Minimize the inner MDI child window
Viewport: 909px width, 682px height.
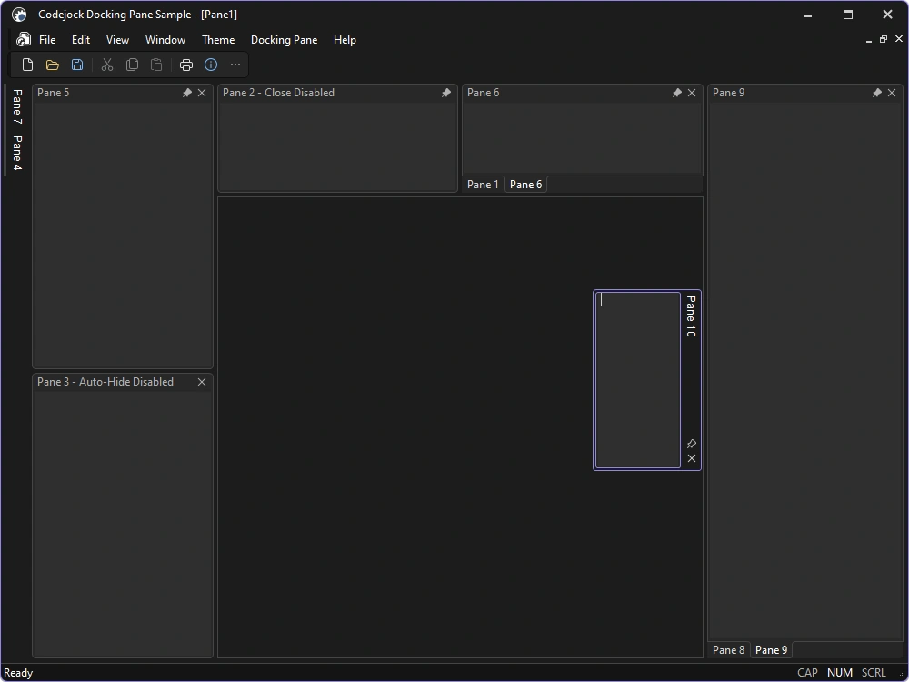click(x=868, y=40)
